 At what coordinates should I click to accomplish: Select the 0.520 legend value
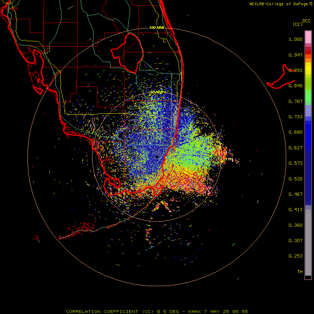(x=296, y=179)
